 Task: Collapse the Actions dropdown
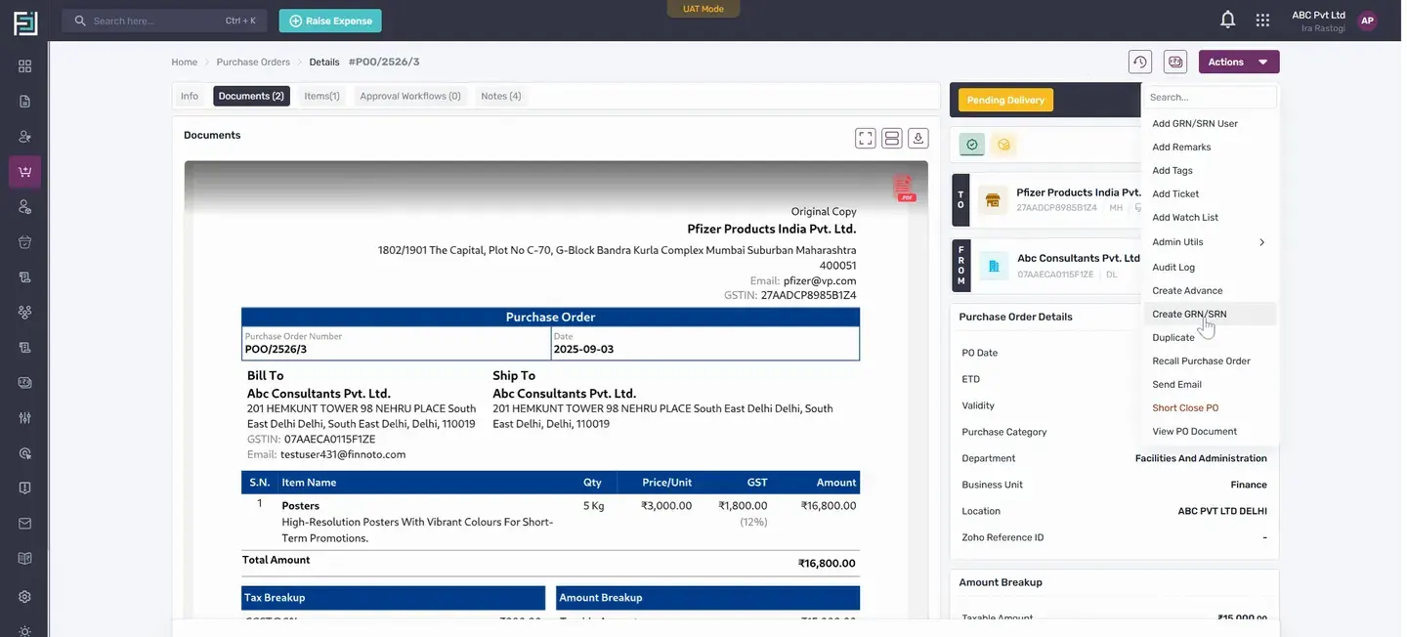pyautogui.click(x=1239, y=63)
